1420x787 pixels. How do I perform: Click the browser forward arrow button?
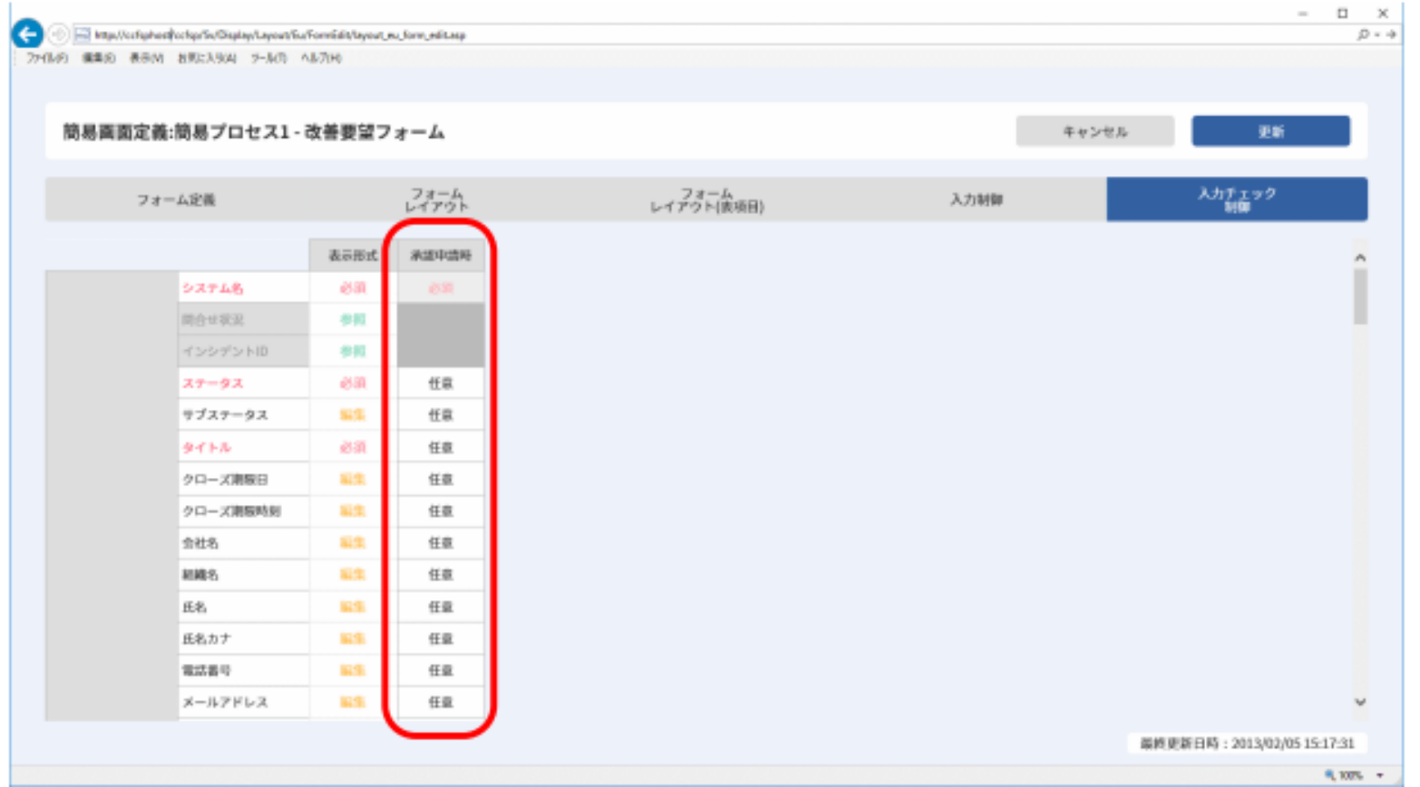point(58,34)
